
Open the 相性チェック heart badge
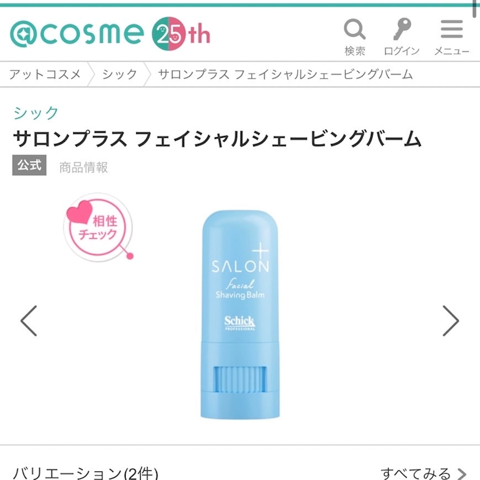click(98, 227)
